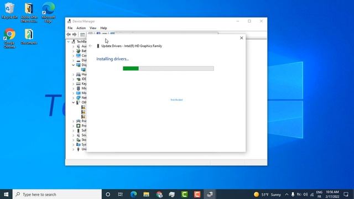Select the System devices category icon
Viewport: 354px width, 199px height.
click(79, 144)
